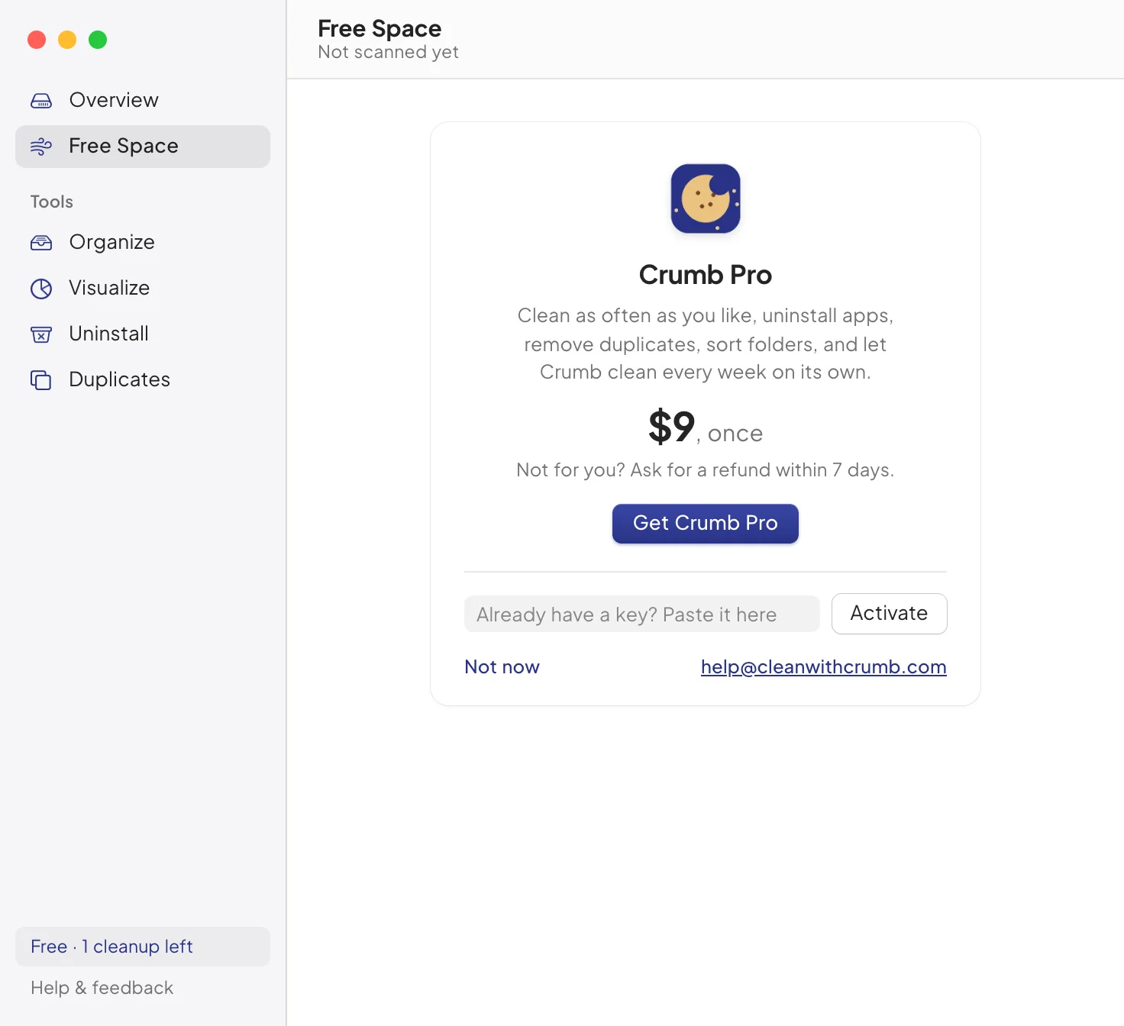Click the yellow minimize window button

coord(67,40)
